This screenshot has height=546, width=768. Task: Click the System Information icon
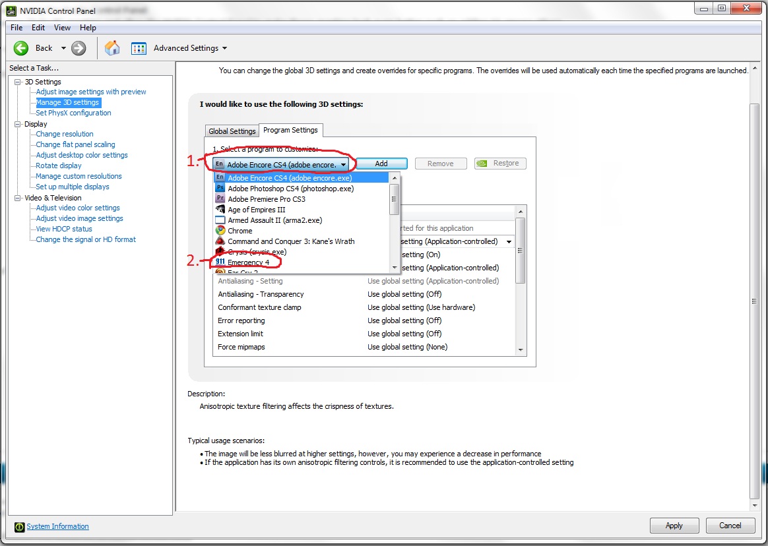(x=20, y=527)
